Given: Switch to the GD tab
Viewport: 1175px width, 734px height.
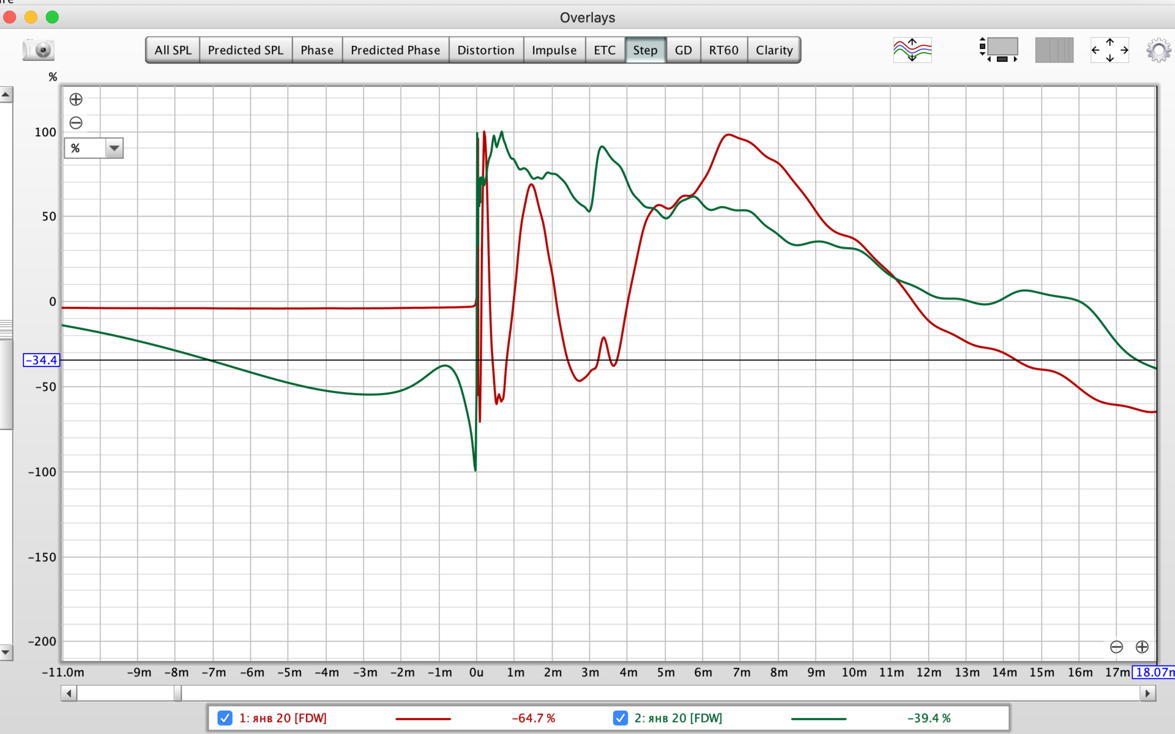Looking at the screenshot, I should 683,50.
